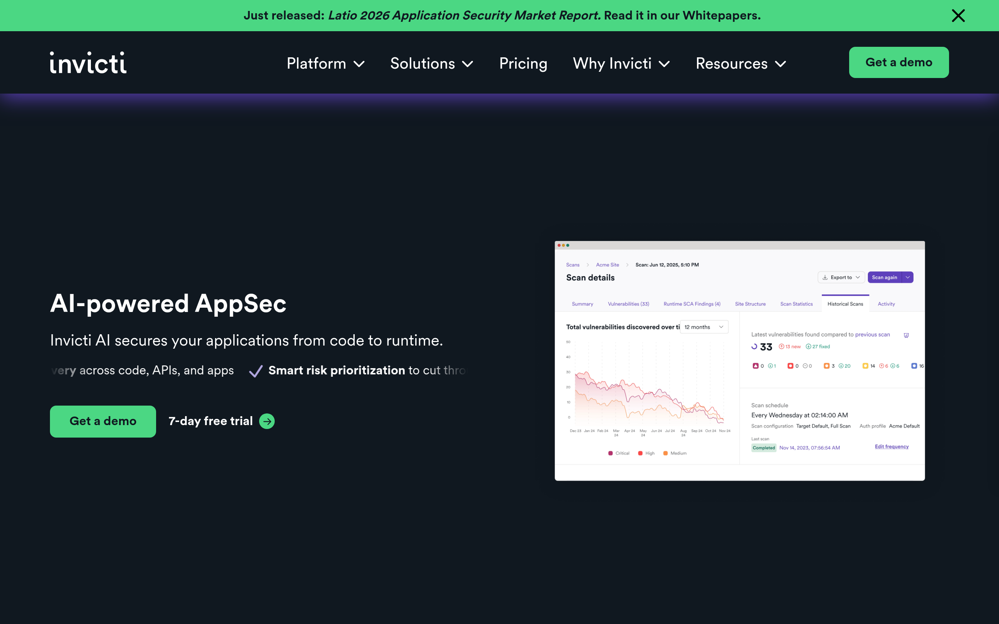This screenshot has height=624, width=999.
Task: Open the Pricing page
Action: (x=523, y=64)
